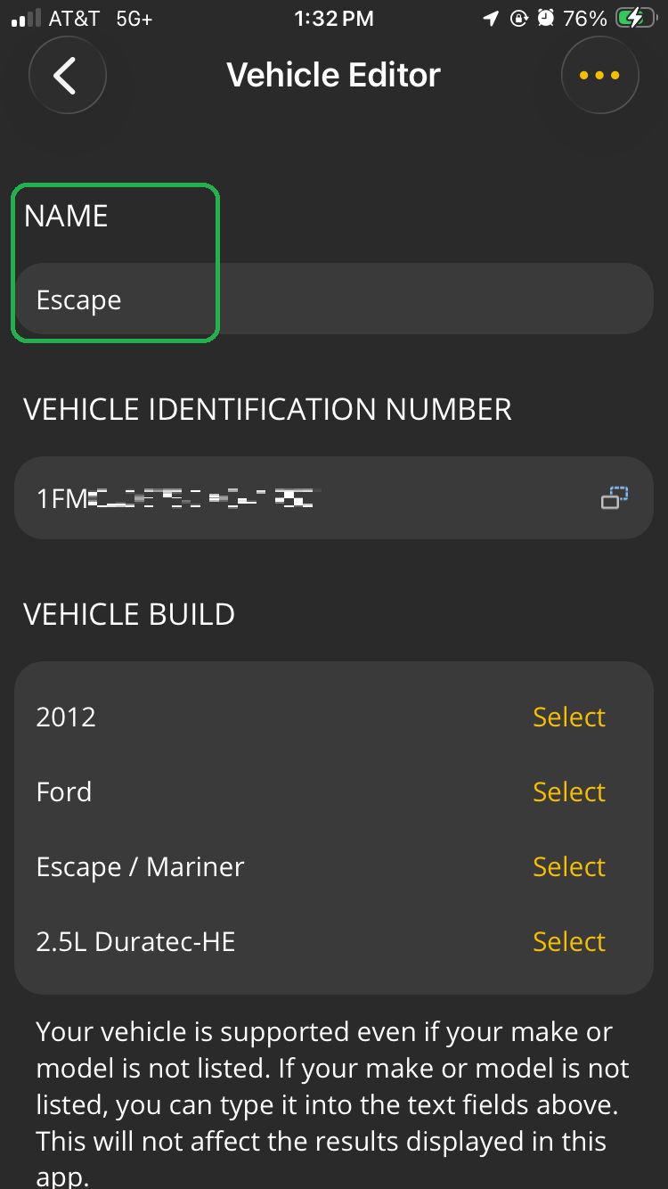The height and width of the screenshot is (1189, 668).
Task: Tap the NAME section label
Action: 66,215
